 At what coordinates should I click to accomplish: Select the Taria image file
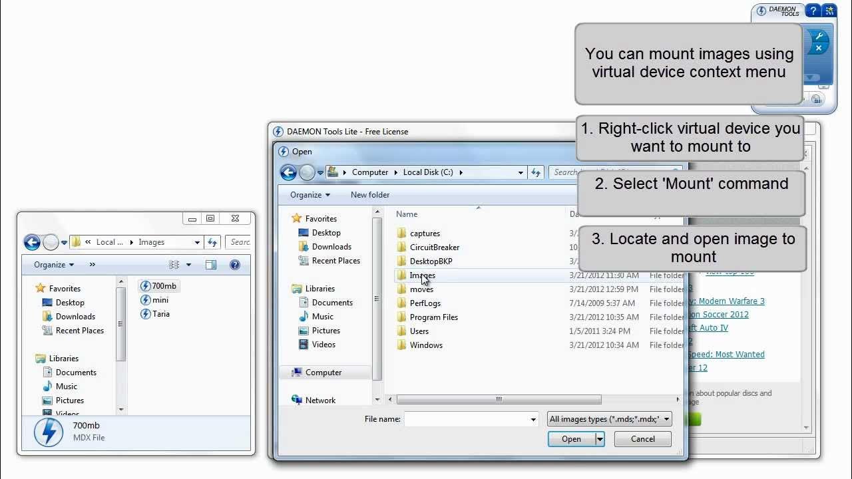point(155,314)
